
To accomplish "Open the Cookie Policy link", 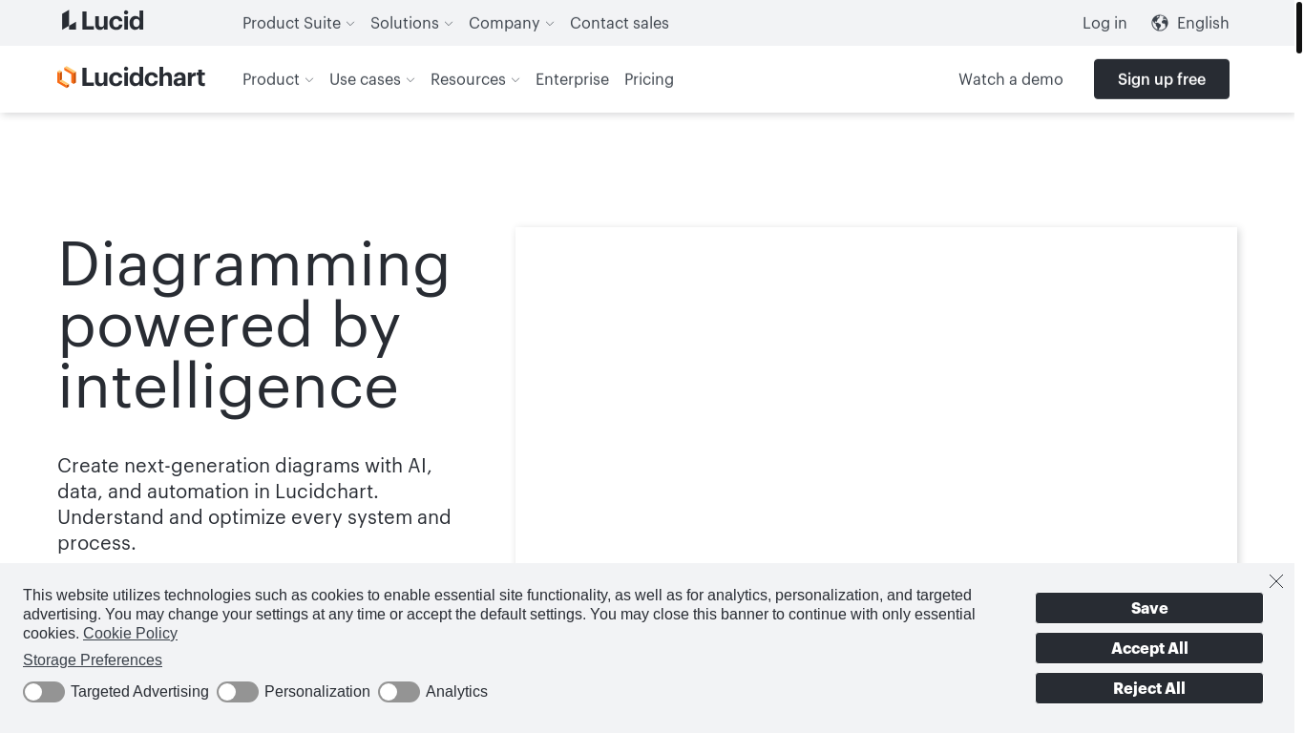I will click(130, 634).
